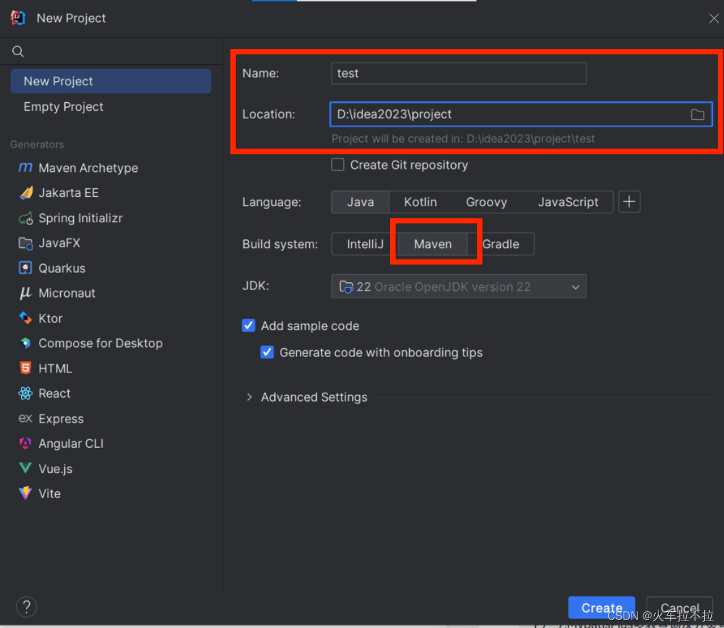Open help with the question mark
Viewport: 724px width, 628px height.
tap(26, 607)
